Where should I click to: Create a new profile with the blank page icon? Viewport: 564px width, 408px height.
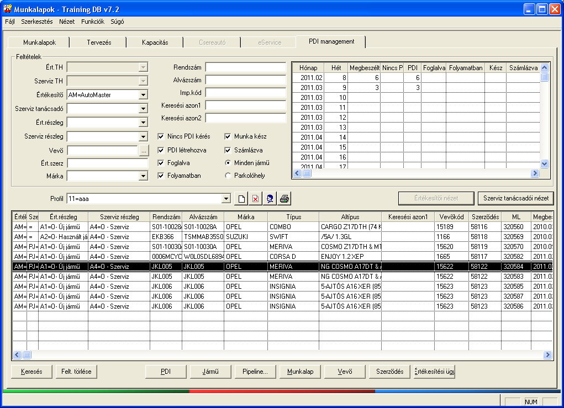click(x=241, y=198)
